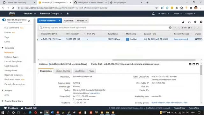The image size is (204, 115).
Task: Open AWS notifications bell
Action: (x=153, y=14)
